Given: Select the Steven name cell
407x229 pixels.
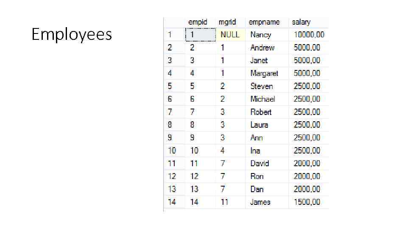Looking at the screenshot, I should pyautogui.click(x=262, y=86).
